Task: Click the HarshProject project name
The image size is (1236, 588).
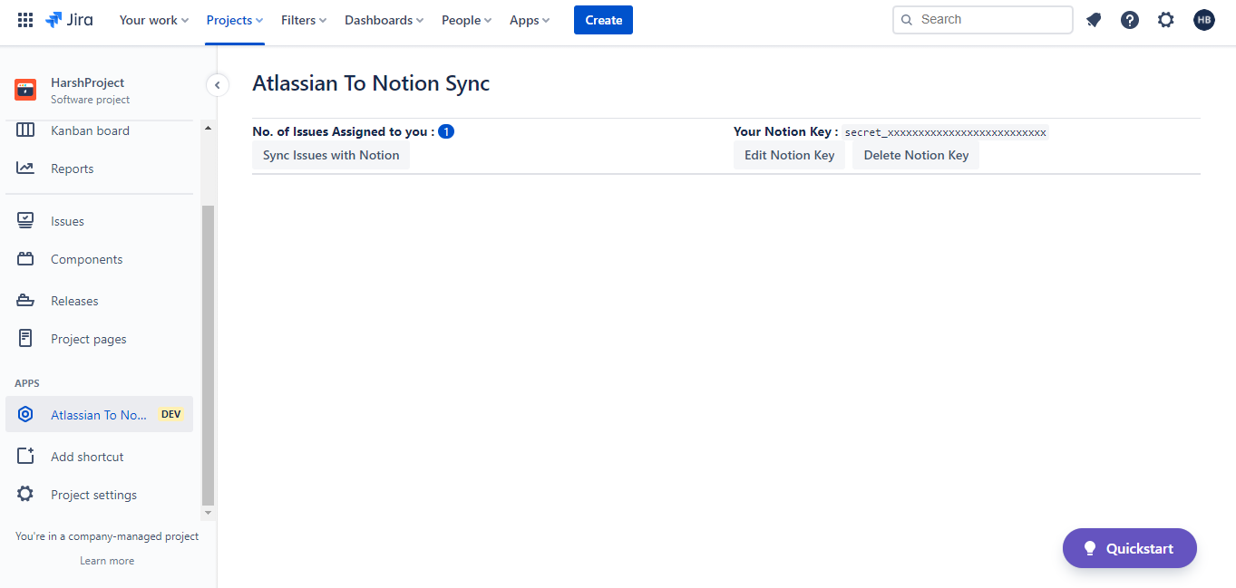Action: (87, 82)
